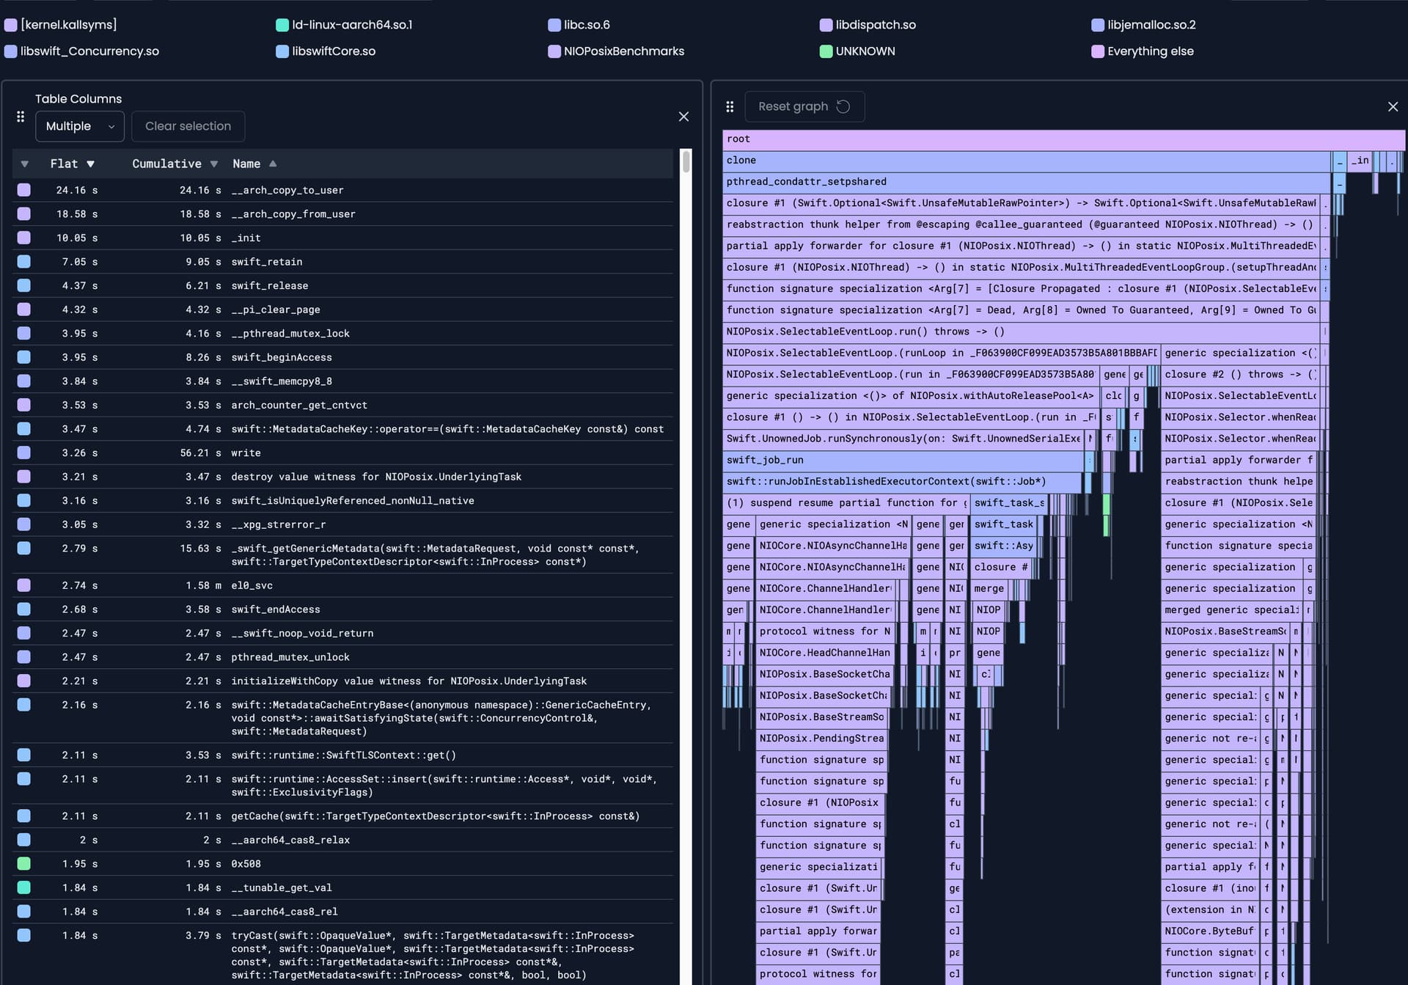Close the flame graph panel
Image resolution: width=1408 pixels, height=985 pixels.
pyautogui.click(x=1393, y=107)
